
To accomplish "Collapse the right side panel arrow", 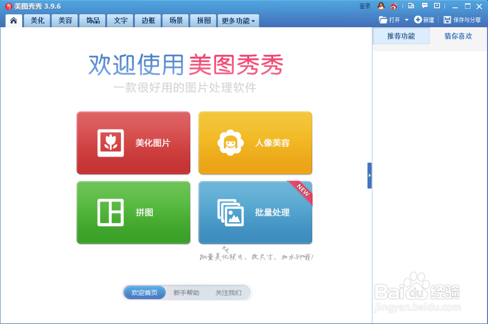I will click(369, 175).
